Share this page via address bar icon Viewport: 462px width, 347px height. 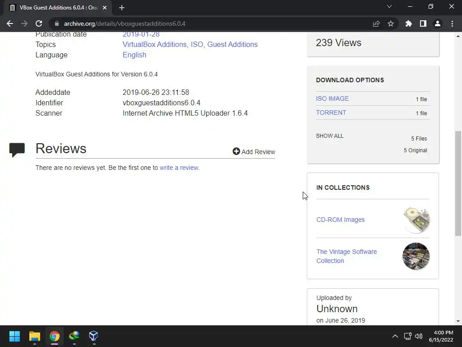coord(376,23)
